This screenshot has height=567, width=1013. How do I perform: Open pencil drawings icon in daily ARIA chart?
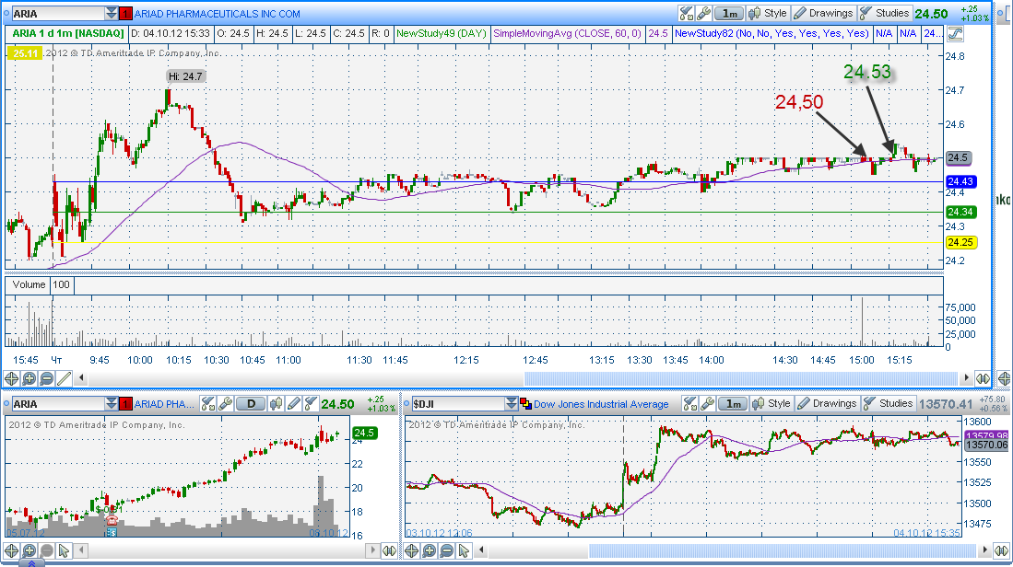click(294, 404)
